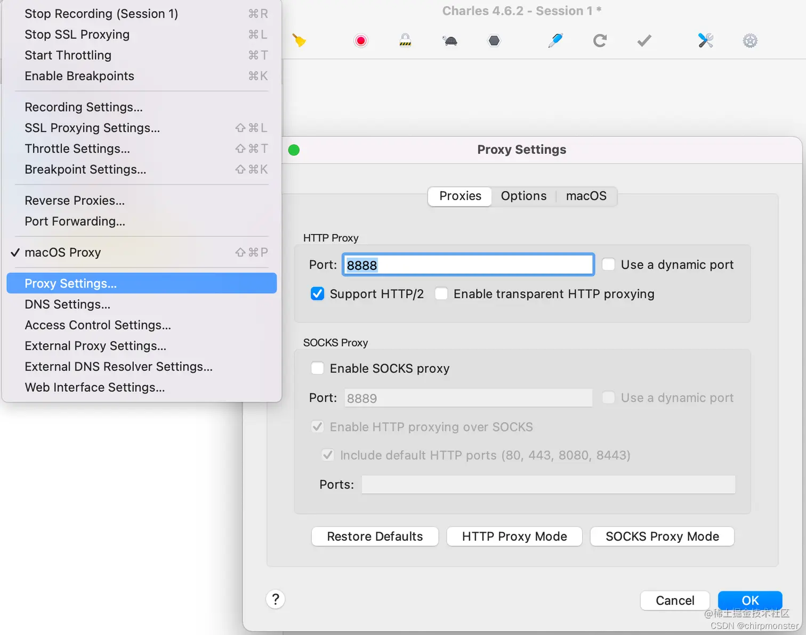Select Stop Recording (Session 1)
The height and width of the screenshot is (635, 806).
142,14
